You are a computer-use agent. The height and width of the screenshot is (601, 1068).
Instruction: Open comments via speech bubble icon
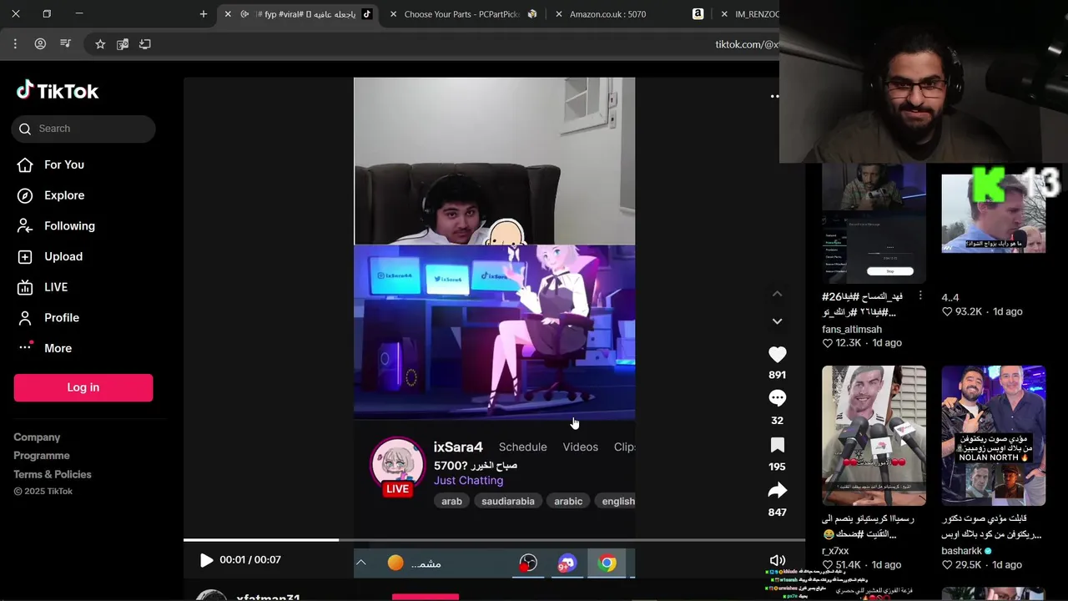[777, 398]
